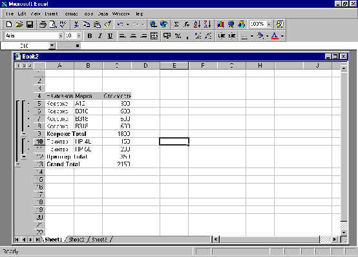This screenshot has height=257, width=358.
Task: Toggle Italic formatting button
Action: (x=100, y=35)
